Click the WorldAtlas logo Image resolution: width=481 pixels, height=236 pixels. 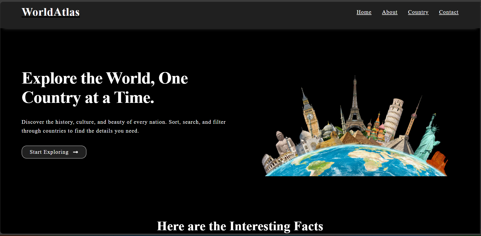(51, 12)
